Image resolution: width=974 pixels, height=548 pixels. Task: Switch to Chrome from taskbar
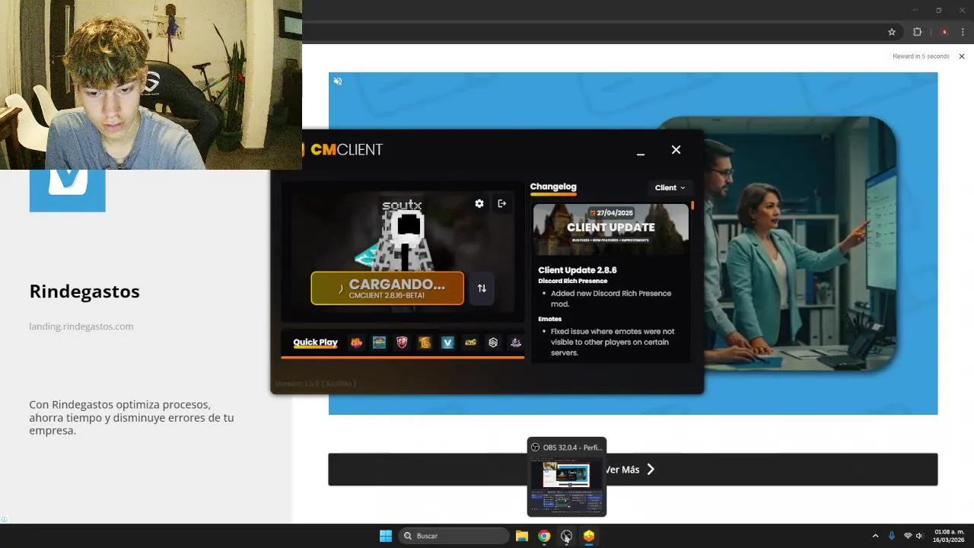(544, 536)
